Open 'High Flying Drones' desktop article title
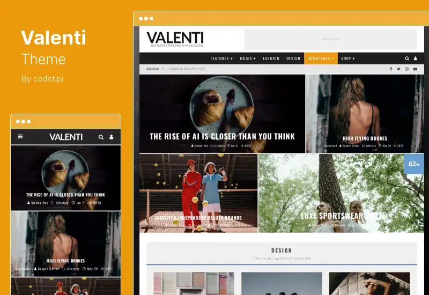429x295 pixels. click(x=365, y=138)
